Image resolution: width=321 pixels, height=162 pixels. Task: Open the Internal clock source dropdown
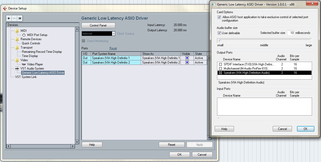pyautogui.click(x=114, y=33)
